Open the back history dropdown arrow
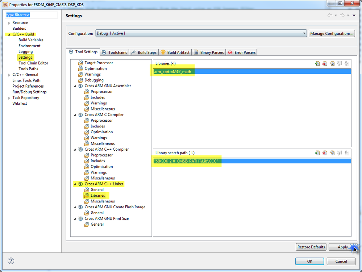The height and width of the screenshot is (272, 362). 336,16
